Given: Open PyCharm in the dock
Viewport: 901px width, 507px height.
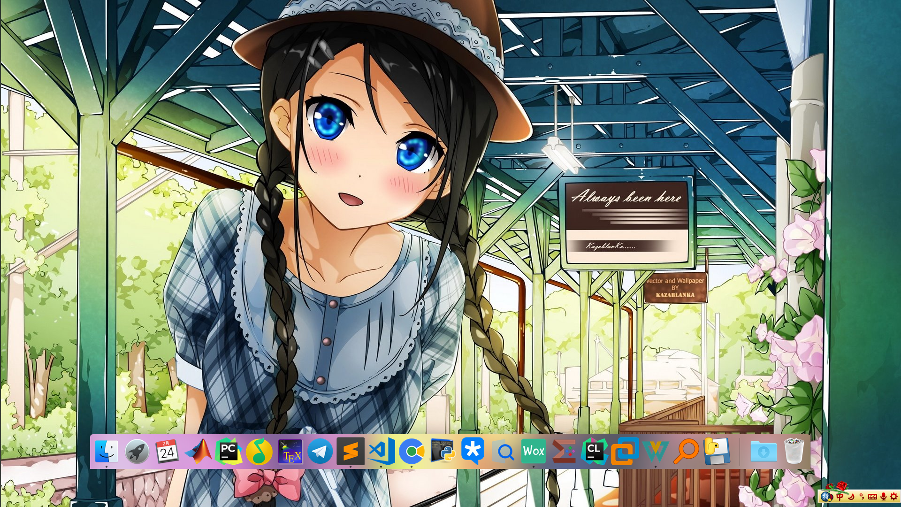Looking at the screenshot, I should point(229,452).
